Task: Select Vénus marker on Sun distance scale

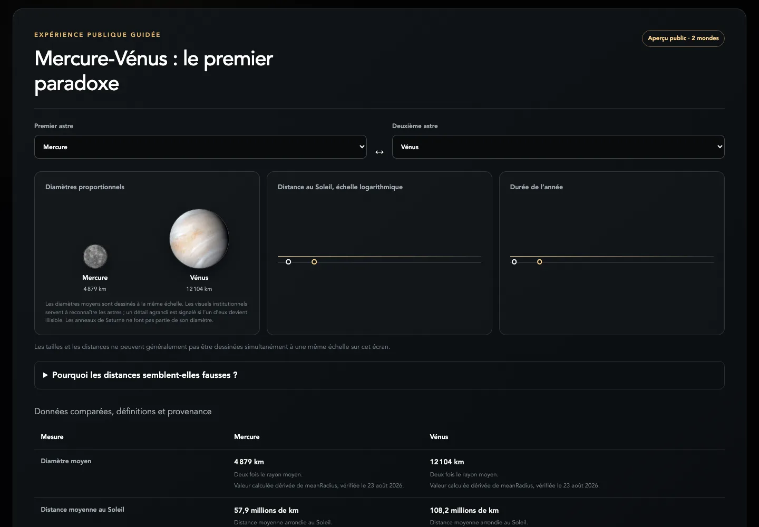Action: [314, 262]
